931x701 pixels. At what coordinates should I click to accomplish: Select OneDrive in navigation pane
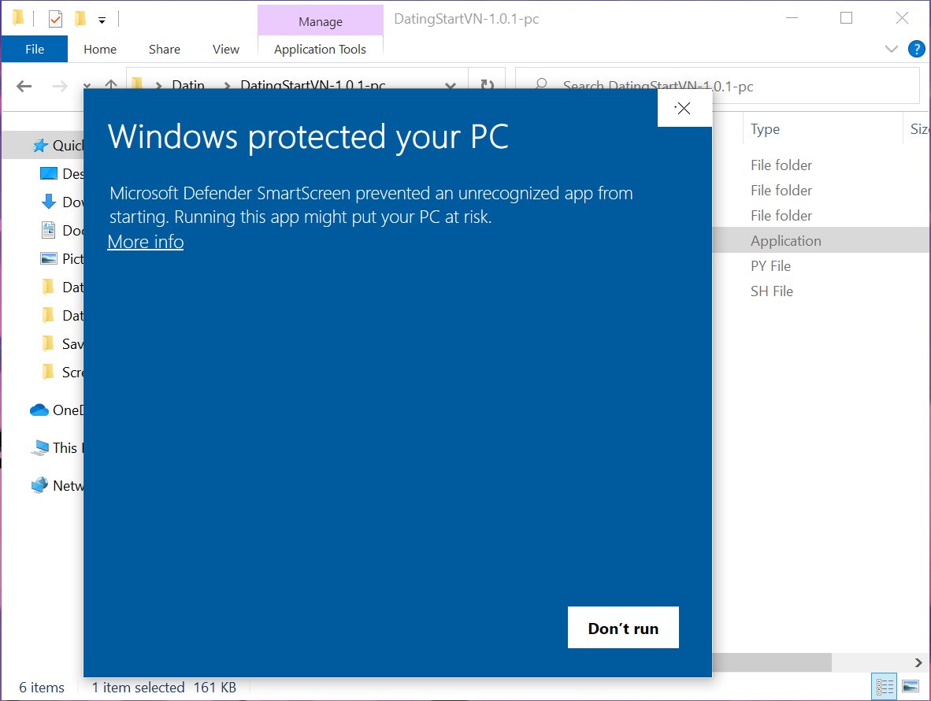[x=57, y=410]
